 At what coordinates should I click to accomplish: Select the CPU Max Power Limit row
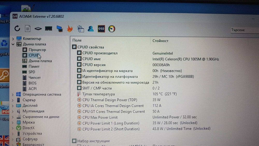pyautogui.click(x=100, y=117)
